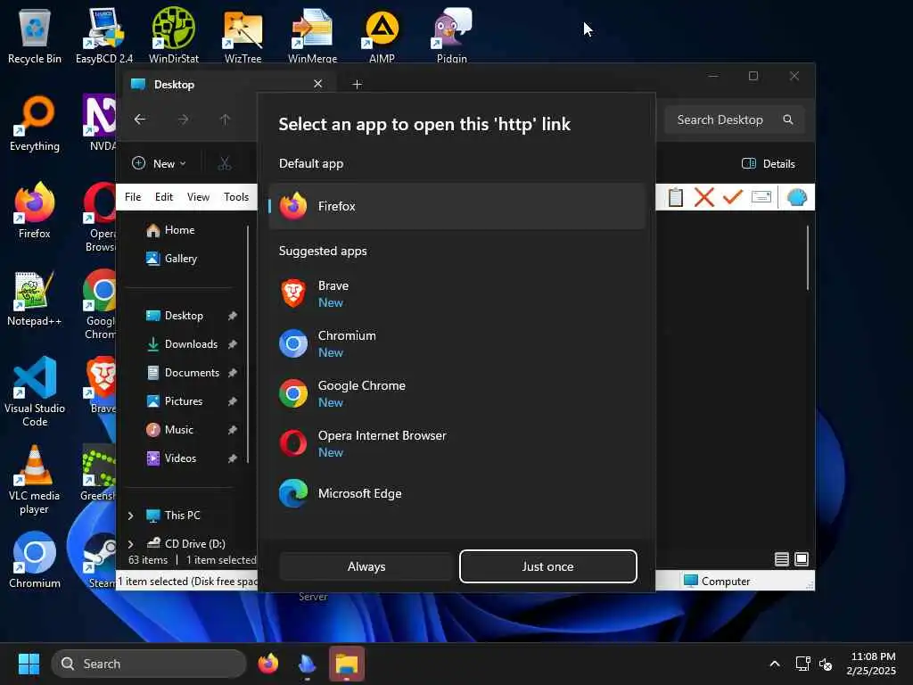Open Google Chrome desktop shortcut
The image size is (913, 685).
click(101, 304)
